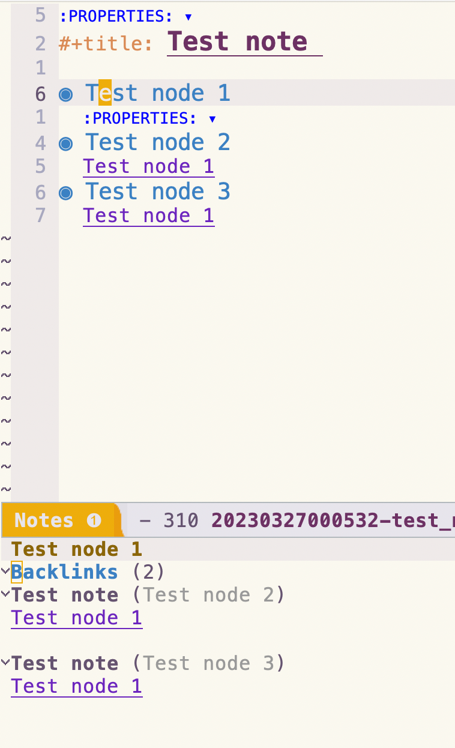The image size is (455, 748).
Task: Click the Backlinks (2) heading
Action: [x=88, y=572]
